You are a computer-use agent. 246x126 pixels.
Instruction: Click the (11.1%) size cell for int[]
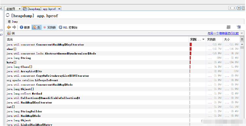point(231,107)
